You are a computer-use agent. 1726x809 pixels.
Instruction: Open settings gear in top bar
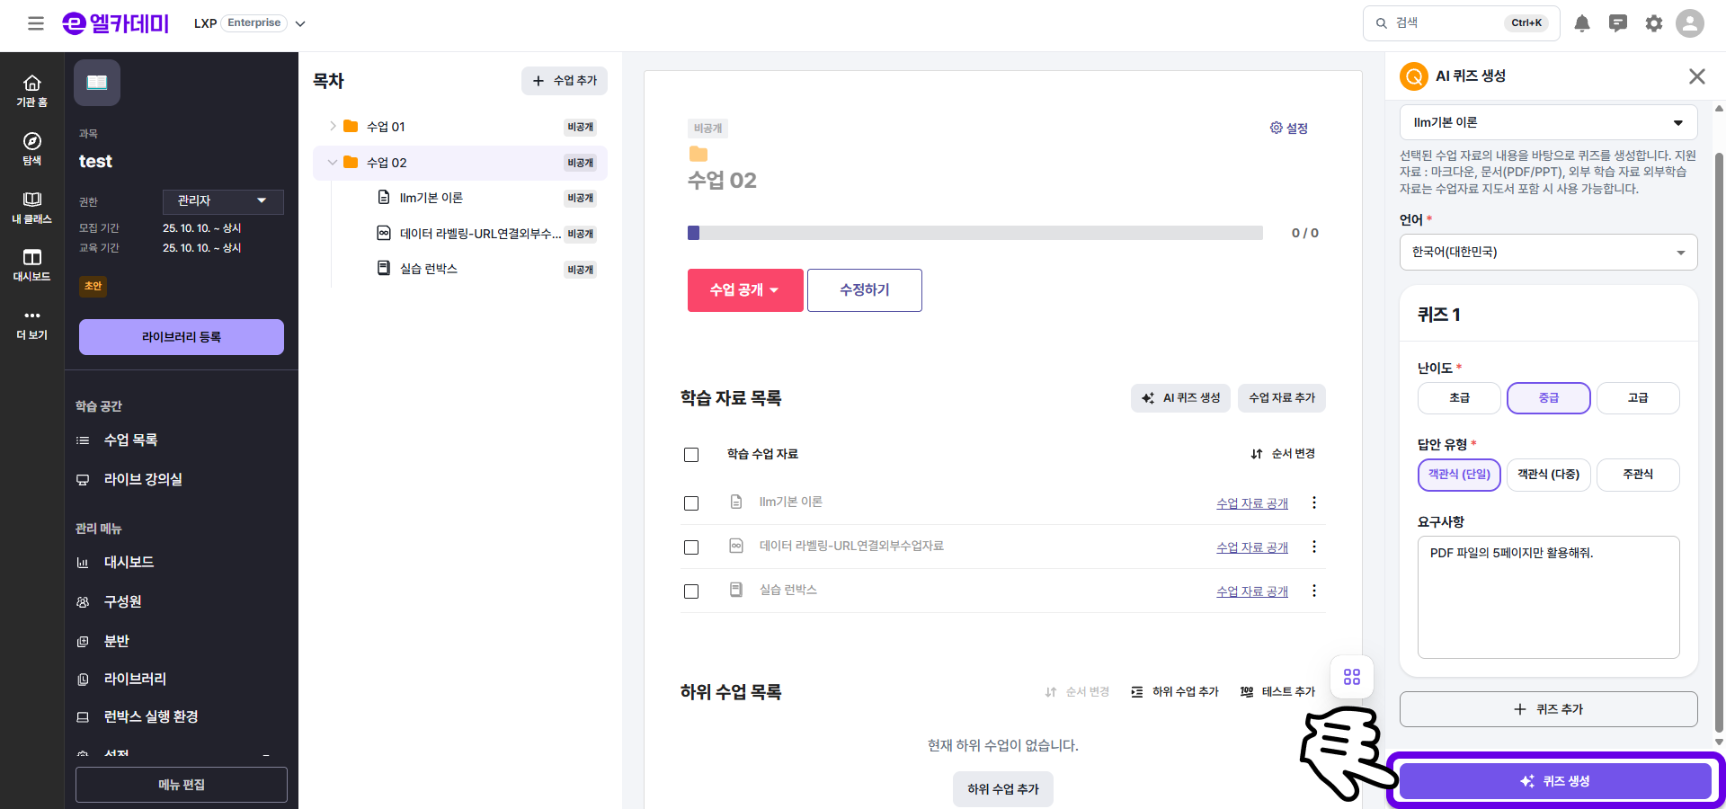(x=1654, y=23)
